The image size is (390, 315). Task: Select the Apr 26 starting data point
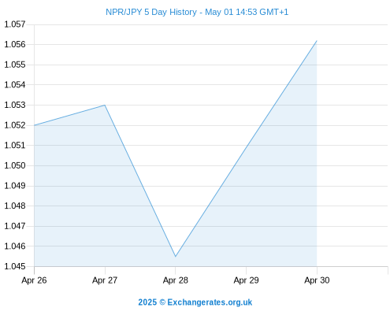pos(35,125)
